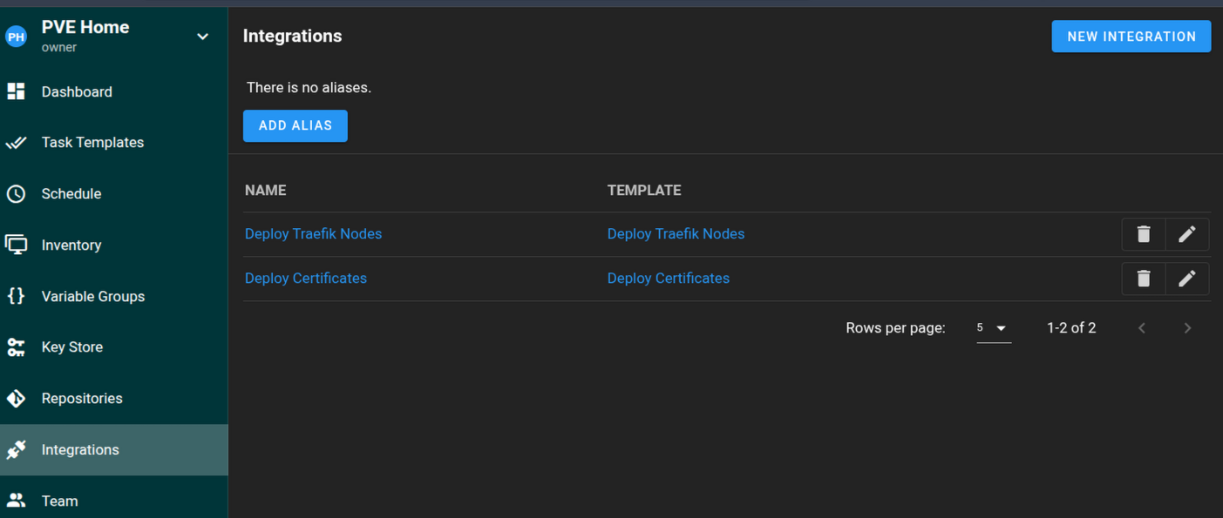The width and height of the screenshot is (1223, 518).
Task: Click the Inventory monitor icon
Action: [17, 246]
